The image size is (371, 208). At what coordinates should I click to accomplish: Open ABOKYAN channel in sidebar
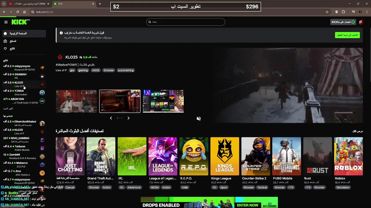pyautogui.click(x=24, y=101)
